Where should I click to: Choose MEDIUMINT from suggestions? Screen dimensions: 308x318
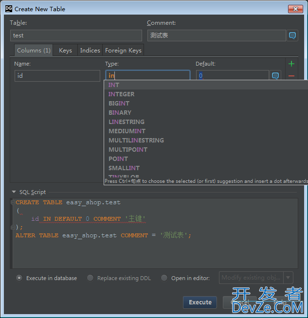pyautogui.click(x=206, y=131)
